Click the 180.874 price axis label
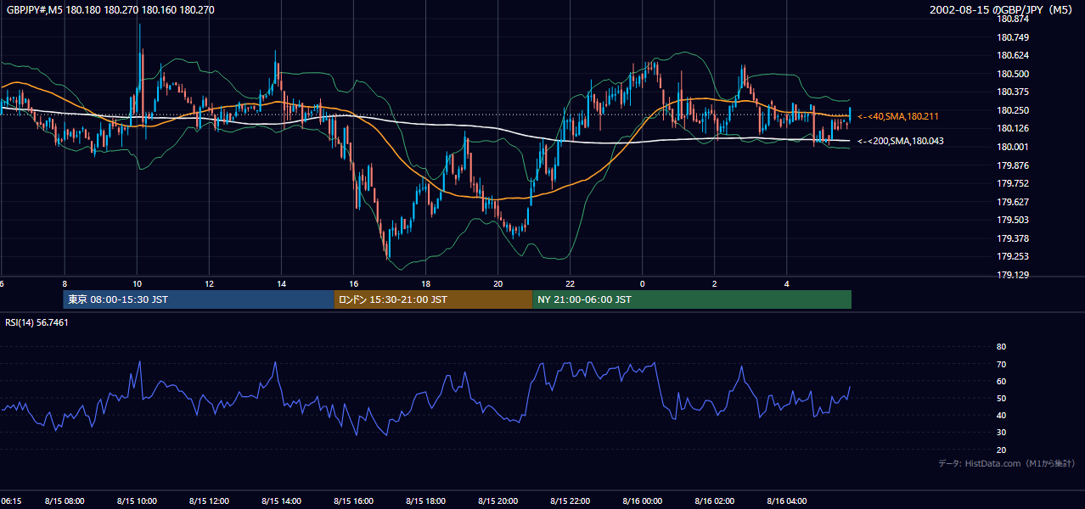1085x509 pixels. click(1014, 19)
